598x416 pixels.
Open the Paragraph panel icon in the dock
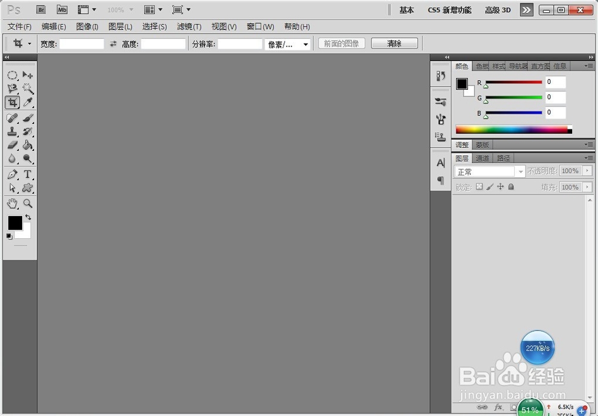[x=441, y=180]
